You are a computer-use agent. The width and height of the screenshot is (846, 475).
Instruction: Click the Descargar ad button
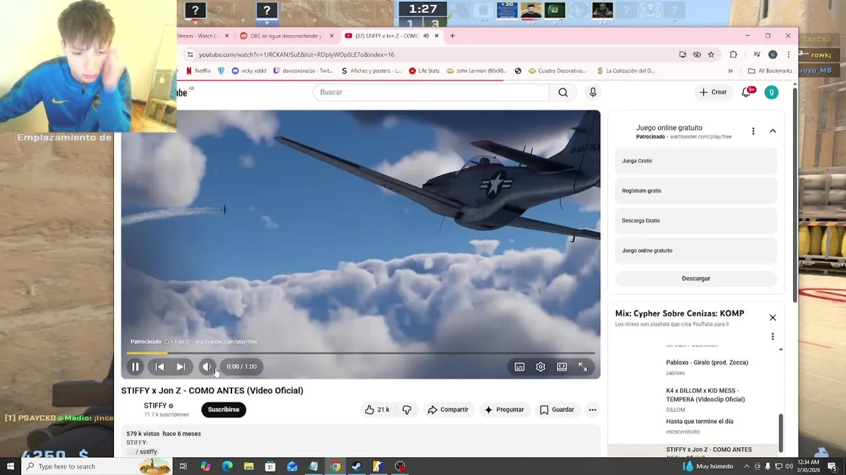[x=696, y=278]
